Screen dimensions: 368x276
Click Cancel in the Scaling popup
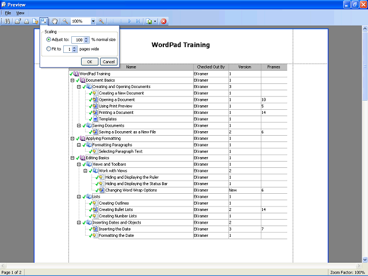109,62
